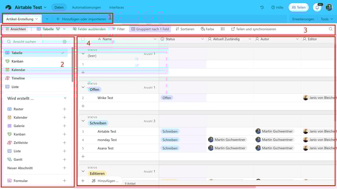337x189 pixels.
Task: Click Felder ausblenden
Action: pos(89,29)
